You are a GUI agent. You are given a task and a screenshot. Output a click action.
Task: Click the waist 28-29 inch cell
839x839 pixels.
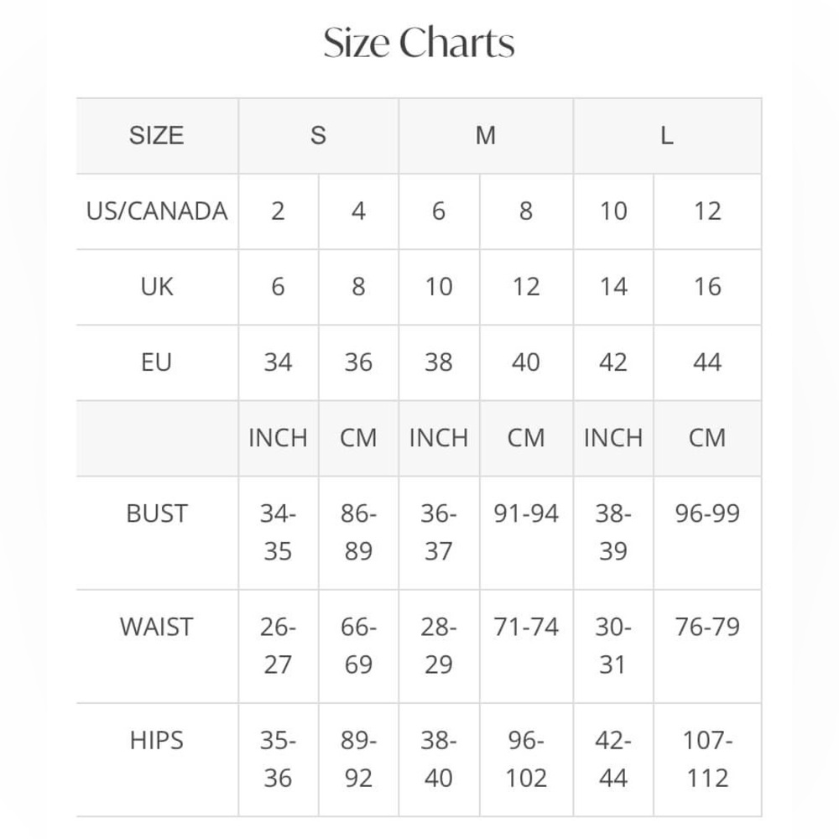[x=439, y=646]
